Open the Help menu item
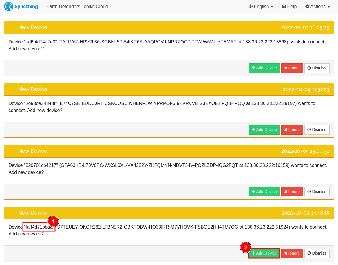Viewport: 338px width, 265px height. click(289, 6)
